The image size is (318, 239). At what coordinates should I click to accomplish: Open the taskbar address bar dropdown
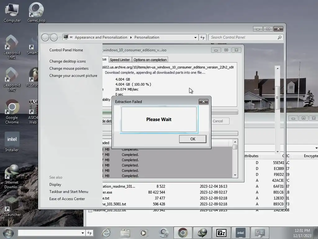coord(83,233)
